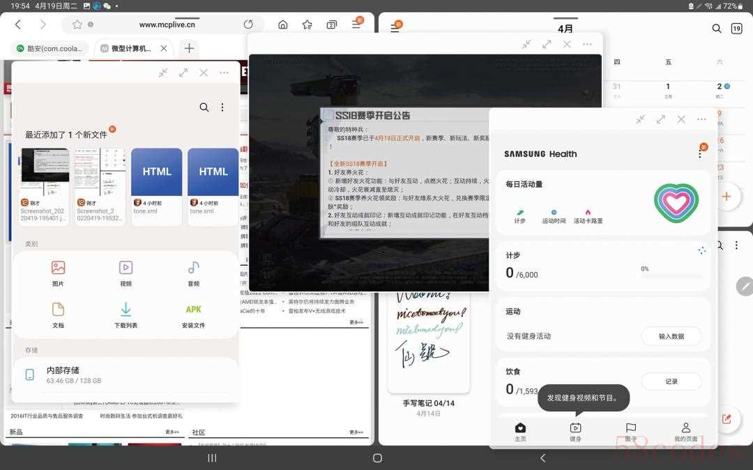Screen dimensions: 753x470
Task: Open the browser hamburger menu
Action: [356, 24]
